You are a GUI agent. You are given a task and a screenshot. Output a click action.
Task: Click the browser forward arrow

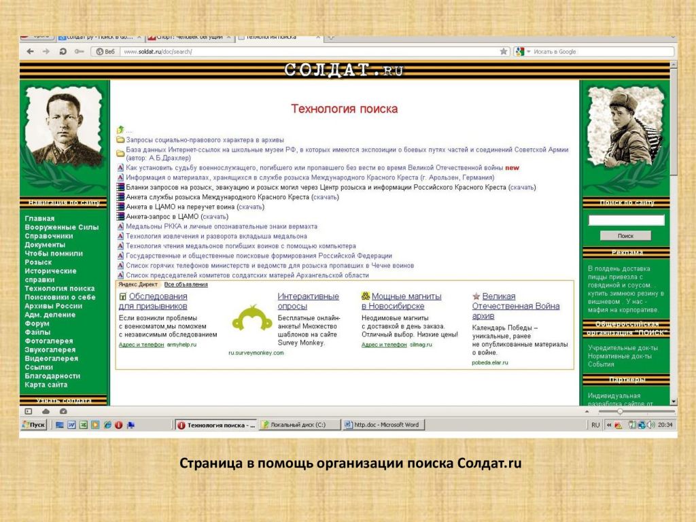pyautogui.click(x=46, y=52)
